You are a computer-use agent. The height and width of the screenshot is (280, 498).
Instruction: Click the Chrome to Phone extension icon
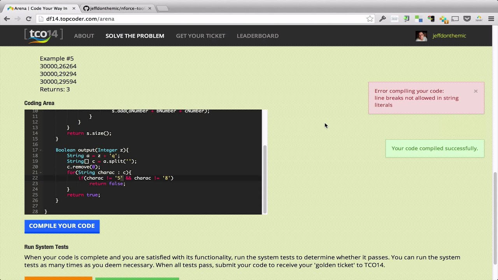[x=431, y=19]
